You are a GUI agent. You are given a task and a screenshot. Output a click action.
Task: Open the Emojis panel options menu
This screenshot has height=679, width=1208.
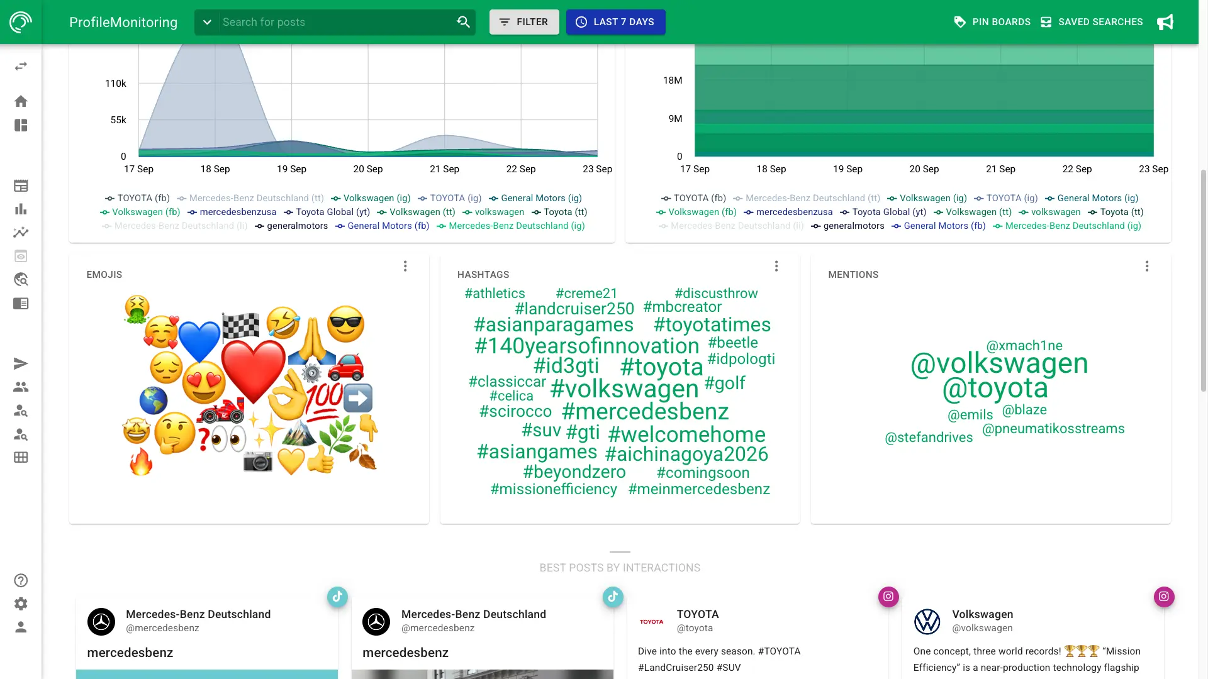405,266
